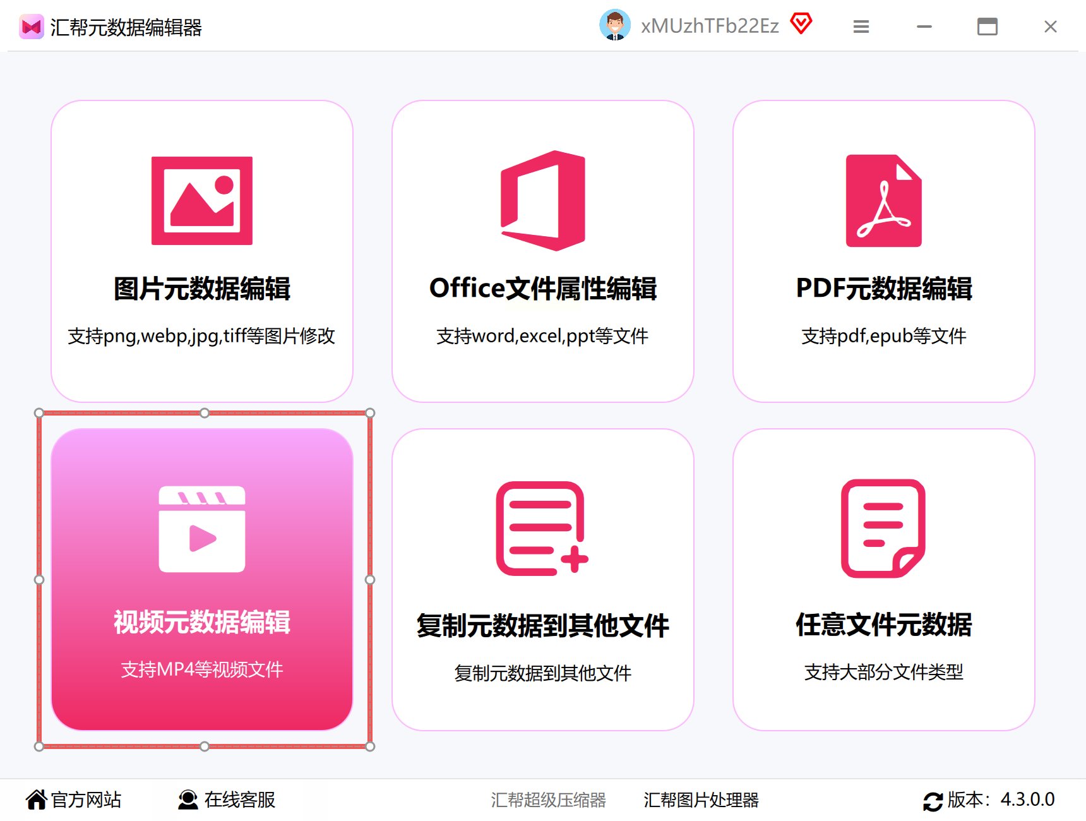This screenshot has width=1086, height=821.
Task: Click the text 支持png,webp,jpg,tiff等图片修改
Action: point(201,336)
